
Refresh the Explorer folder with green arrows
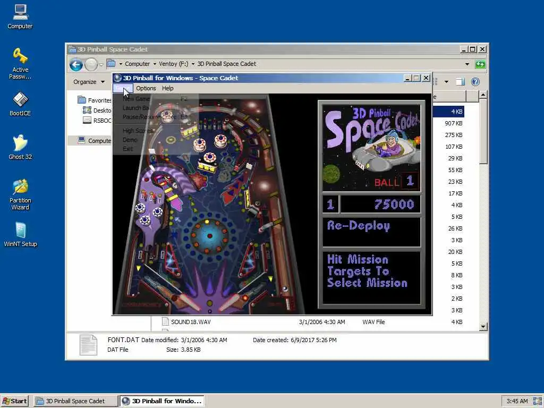point(480,64)
